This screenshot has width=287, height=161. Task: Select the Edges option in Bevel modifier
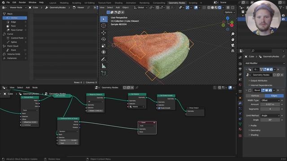point(274,96)
